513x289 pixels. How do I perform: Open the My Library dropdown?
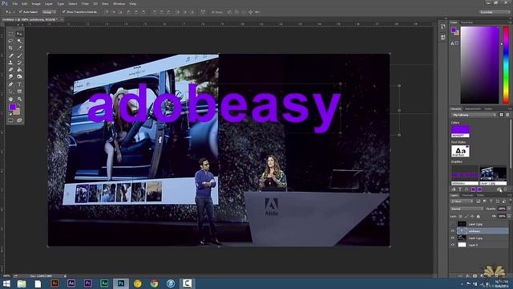[x=474, y=115]
